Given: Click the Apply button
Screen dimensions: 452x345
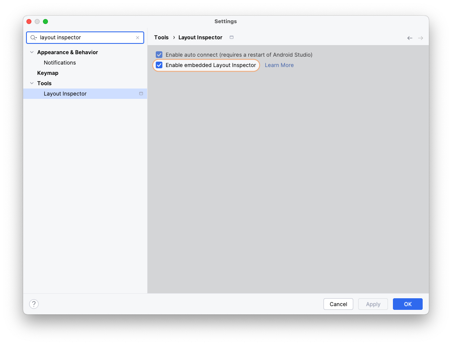Looking at the screenshot, I should coord(373,304).
